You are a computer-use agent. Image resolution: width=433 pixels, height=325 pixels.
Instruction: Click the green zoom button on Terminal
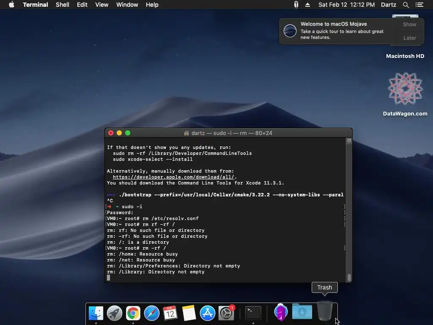128,133
